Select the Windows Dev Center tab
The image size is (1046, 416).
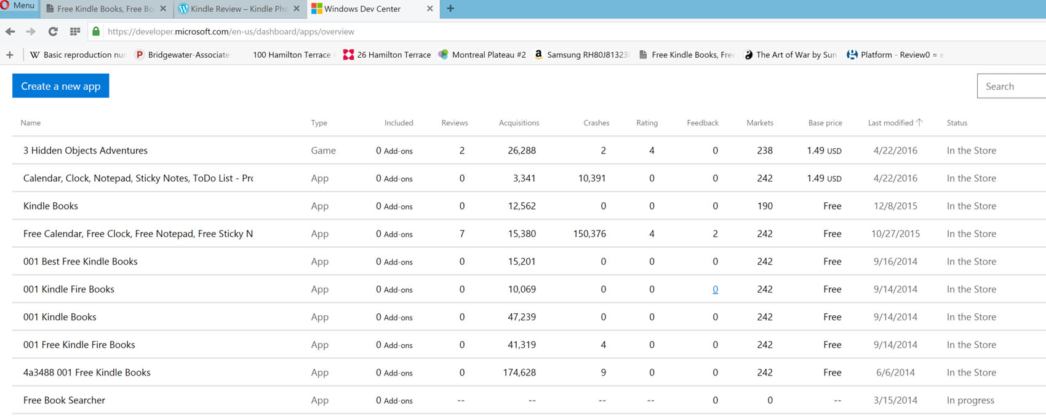[x=362, y=9]
